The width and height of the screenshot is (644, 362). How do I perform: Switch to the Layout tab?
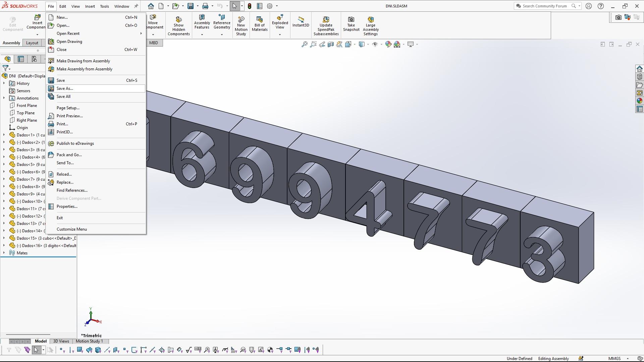[32, 43]
